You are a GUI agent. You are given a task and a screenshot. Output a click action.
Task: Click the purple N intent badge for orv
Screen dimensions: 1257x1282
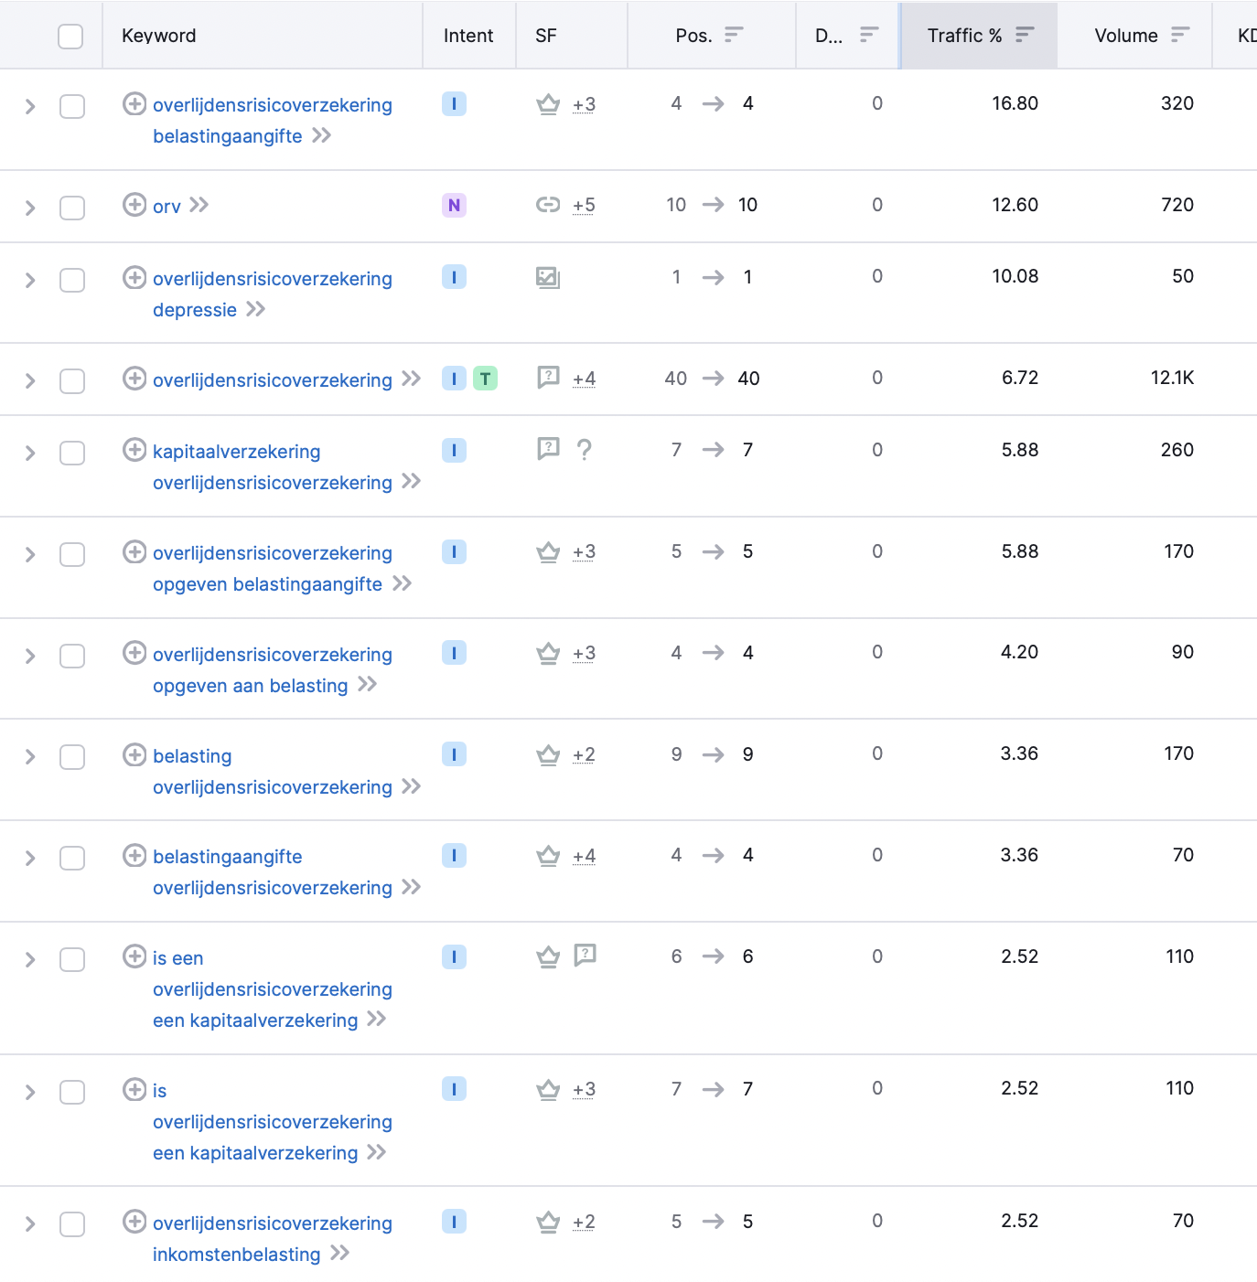[x=454, y=205]
